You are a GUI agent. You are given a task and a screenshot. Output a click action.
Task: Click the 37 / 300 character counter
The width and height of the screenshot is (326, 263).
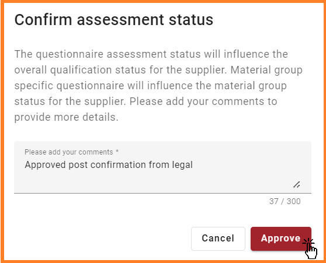pos(285,201)
